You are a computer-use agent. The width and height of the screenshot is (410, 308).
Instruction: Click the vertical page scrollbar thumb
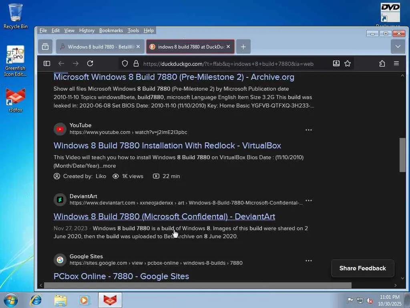pyautogui.click(x=402, y=155)
